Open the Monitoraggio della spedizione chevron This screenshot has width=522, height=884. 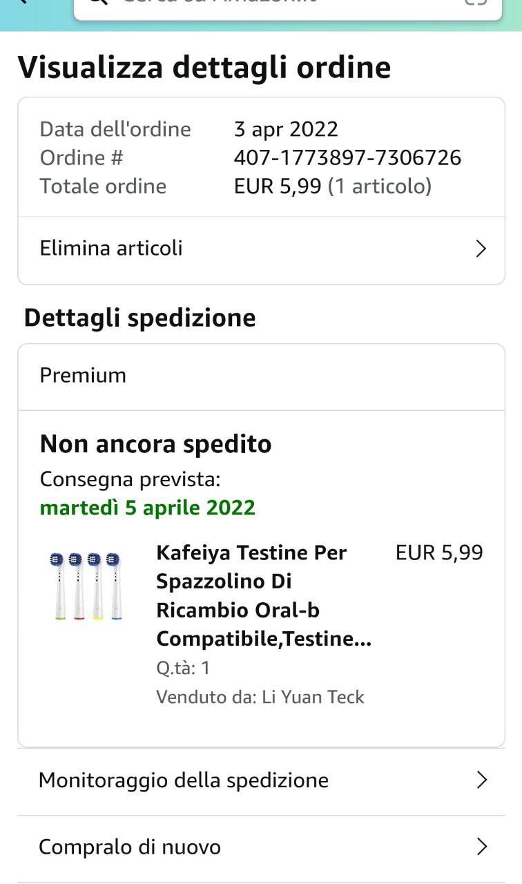pyautogui.click(x=482, y=780)
